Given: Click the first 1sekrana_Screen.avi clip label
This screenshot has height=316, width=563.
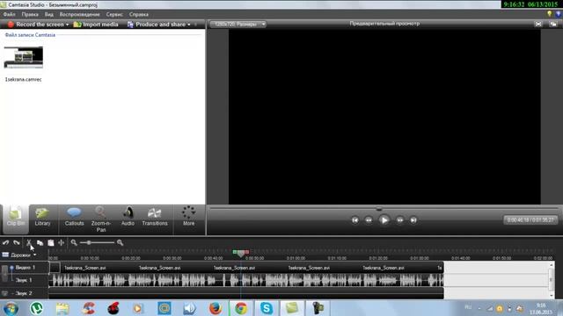Looking at the screenshot, I should tap(84, 268).
